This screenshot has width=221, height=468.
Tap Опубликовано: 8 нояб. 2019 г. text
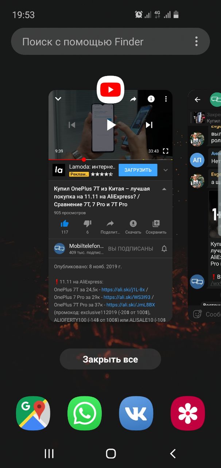point(88,267)
